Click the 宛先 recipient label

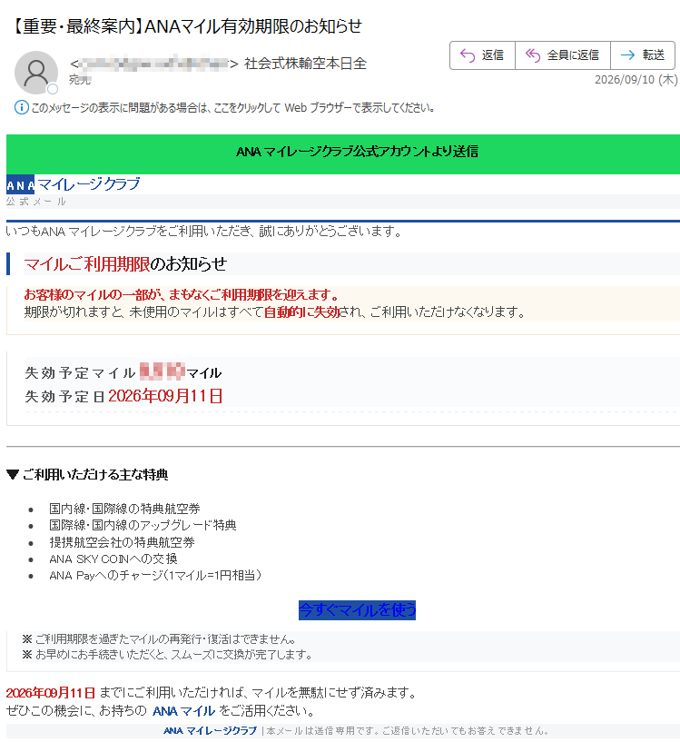point(80,80)
